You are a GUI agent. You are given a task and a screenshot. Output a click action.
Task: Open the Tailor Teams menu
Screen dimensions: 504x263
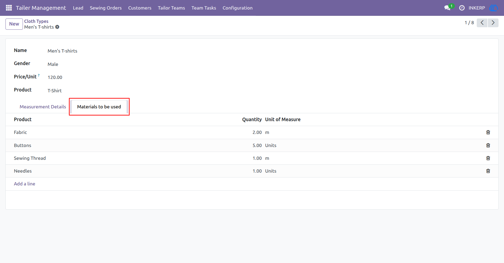coord(171,8)
